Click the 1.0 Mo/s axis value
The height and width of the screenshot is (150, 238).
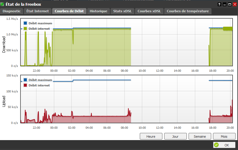(12, 34)
